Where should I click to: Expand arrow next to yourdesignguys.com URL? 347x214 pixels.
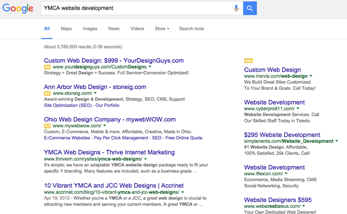coord(150,67)
